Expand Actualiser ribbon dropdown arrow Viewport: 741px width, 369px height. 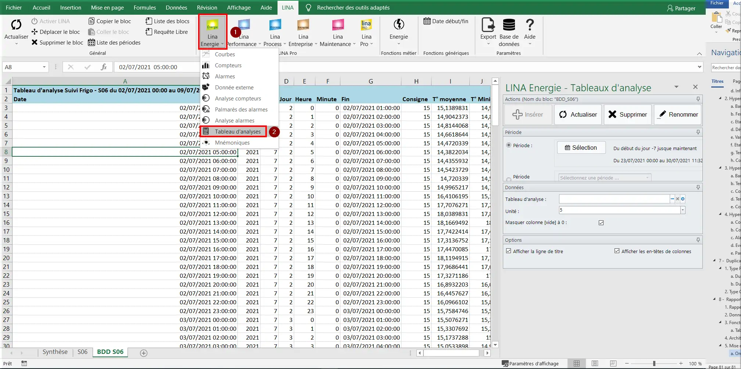(16, 44)
